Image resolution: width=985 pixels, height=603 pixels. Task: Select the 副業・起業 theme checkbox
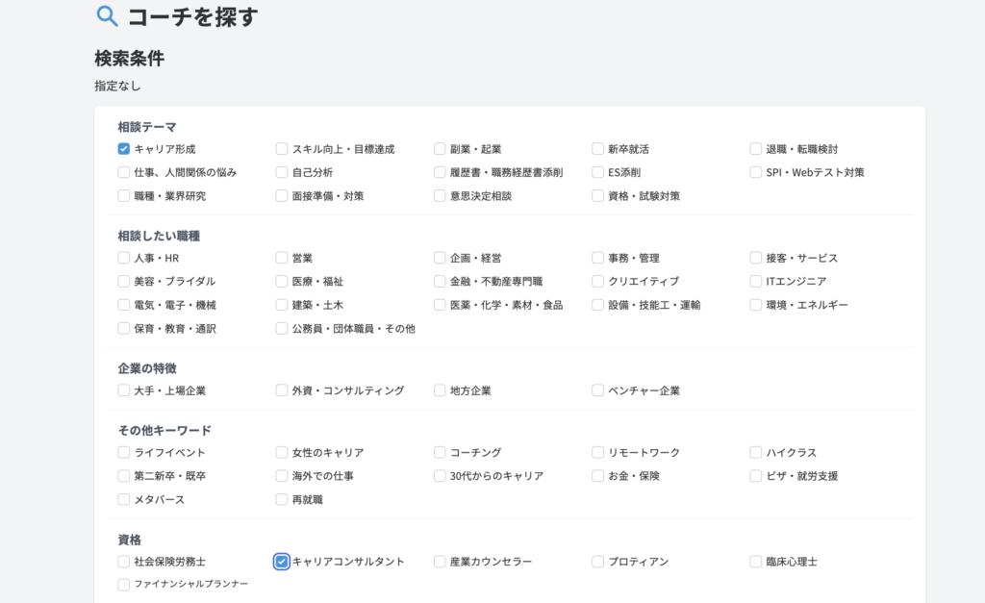click(440, 149)
